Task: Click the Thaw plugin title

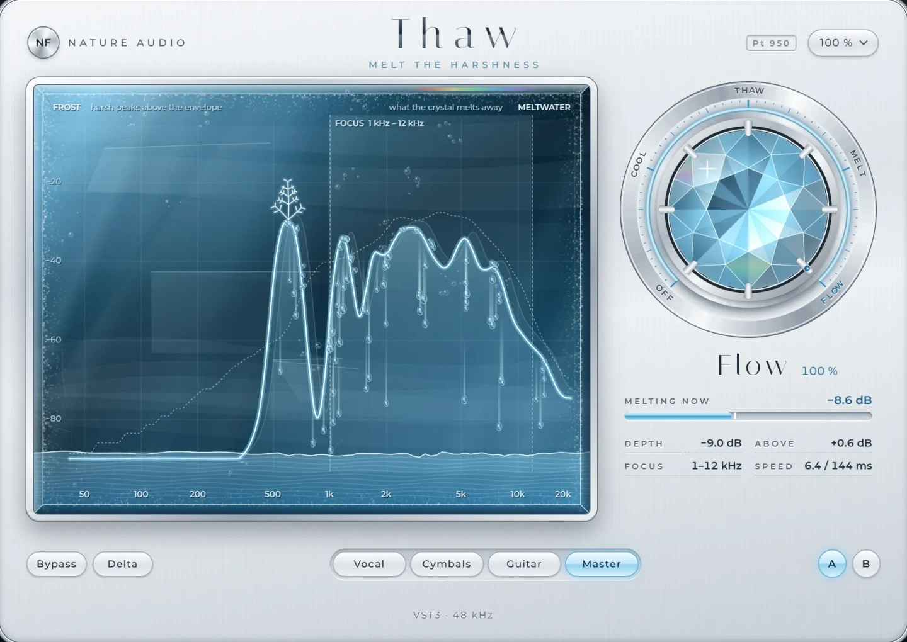Action: [x=454, y=34]
